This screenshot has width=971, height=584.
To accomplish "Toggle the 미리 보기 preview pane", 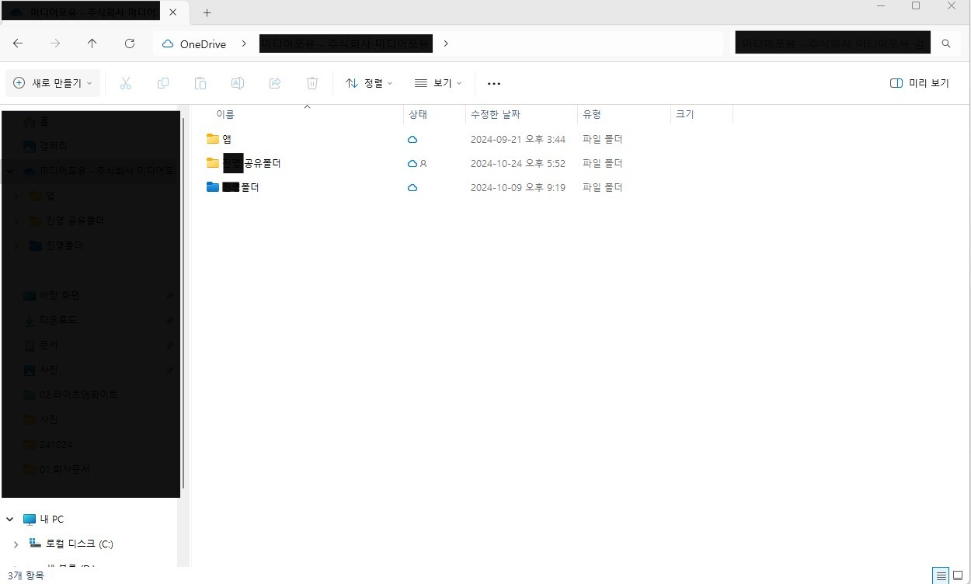I will [x=920, y=83].
